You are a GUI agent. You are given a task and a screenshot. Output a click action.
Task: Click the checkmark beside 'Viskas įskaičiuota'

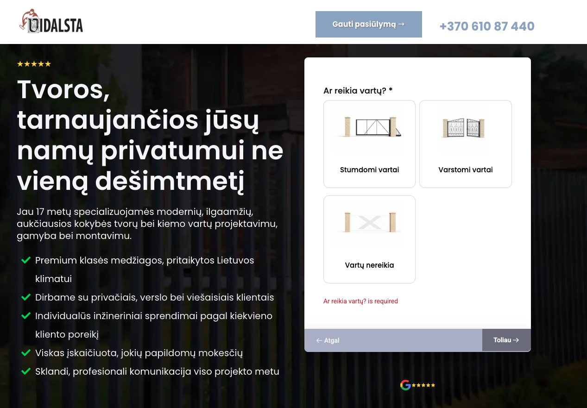(26, 353)
